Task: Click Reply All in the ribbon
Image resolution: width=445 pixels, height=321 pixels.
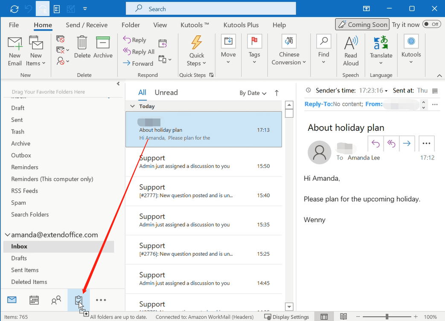Action: (139, 52)
